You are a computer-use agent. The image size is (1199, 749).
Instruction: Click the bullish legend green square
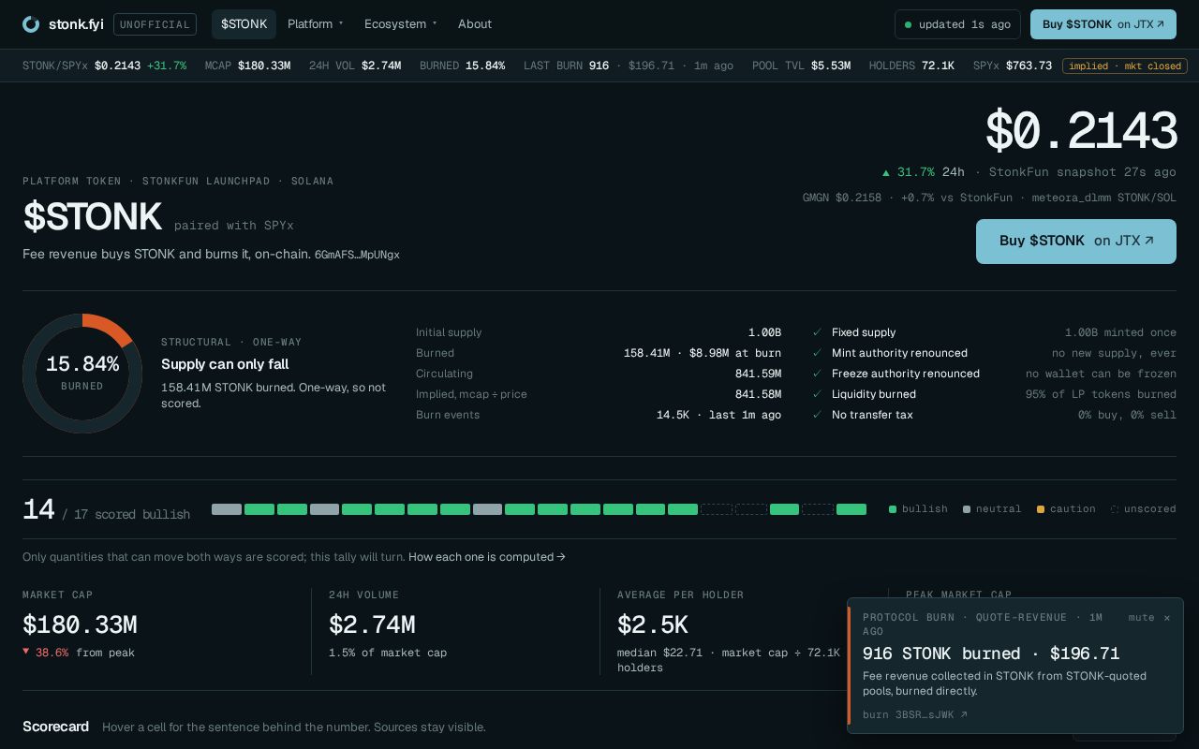coord(893,509)
